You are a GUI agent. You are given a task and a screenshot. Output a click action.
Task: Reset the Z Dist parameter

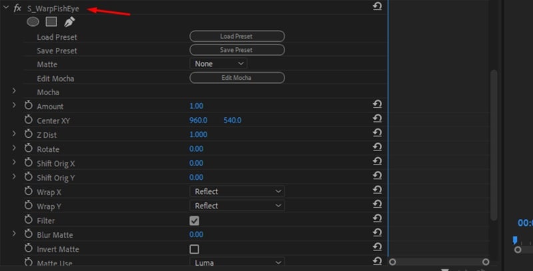(x=377, y=133)
